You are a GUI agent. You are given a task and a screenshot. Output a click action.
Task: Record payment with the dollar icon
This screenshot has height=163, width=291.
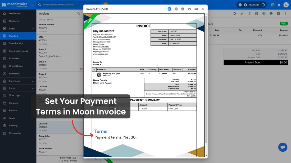tap(257, 13)
